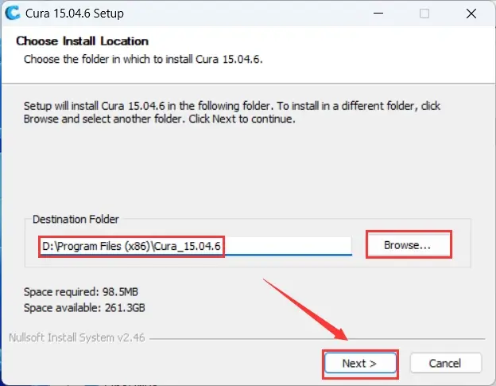Click the Choose Install Location heading
The image size is (496, 386).
(x=82, y=41)
